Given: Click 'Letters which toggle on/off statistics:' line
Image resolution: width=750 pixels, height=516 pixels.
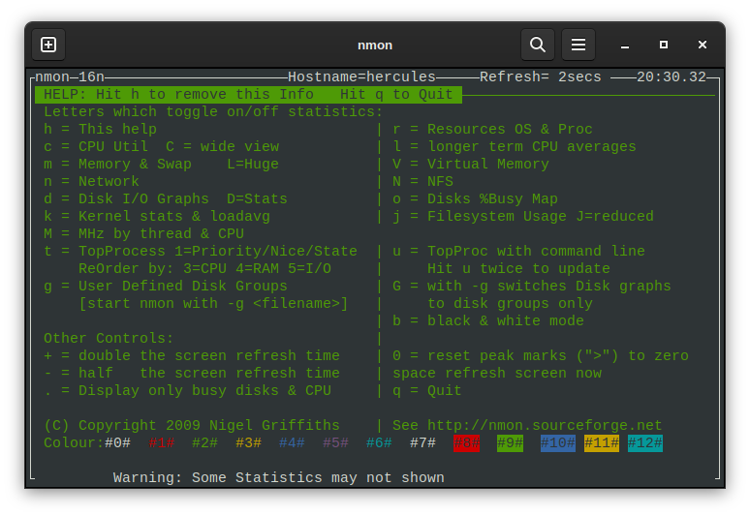Looking at the screenshot, I should click(x=213, y=111).
